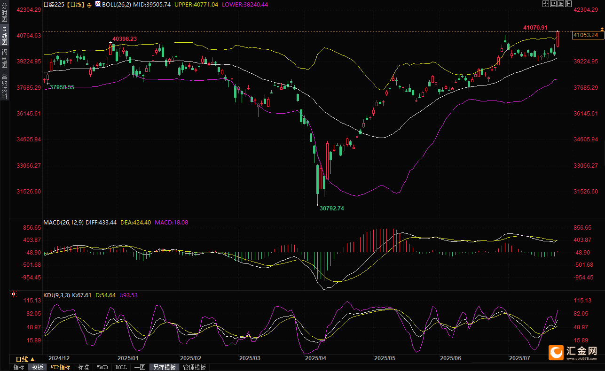
Task: Click the red target icon beside KDJ
Action: pyautogui.click(x=14, y=295)
